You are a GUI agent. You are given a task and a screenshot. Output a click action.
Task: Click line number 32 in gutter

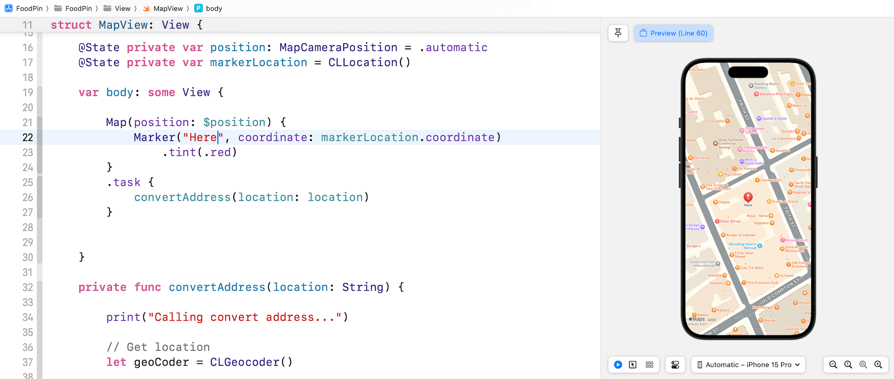pyautogui.click(x=27, y=287)
